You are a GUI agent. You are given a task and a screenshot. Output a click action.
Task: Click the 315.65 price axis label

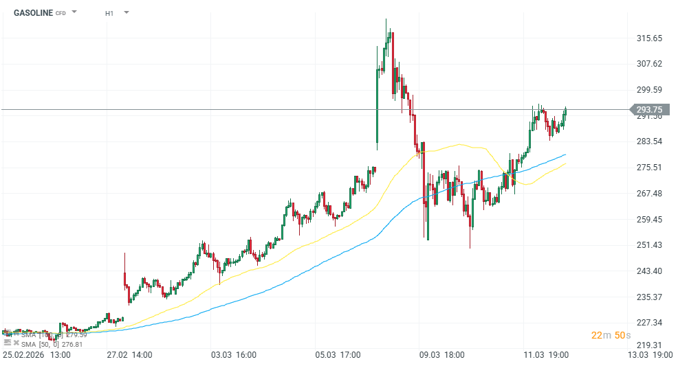coord(649,38)
